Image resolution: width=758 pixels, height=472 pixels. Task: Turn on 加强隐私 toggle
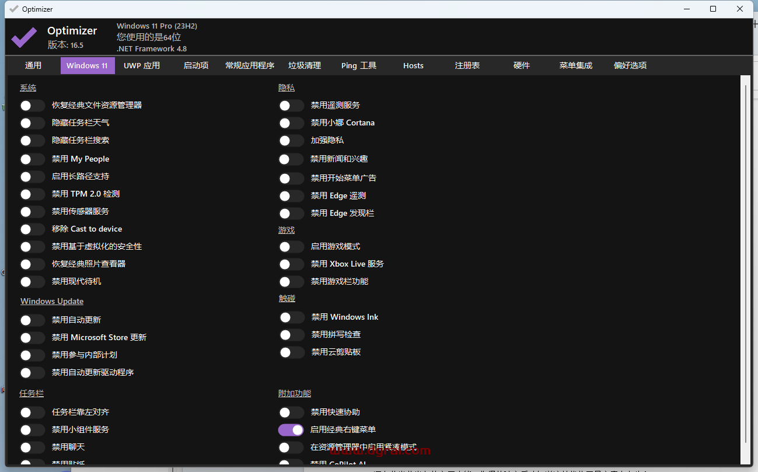point(291,141)
